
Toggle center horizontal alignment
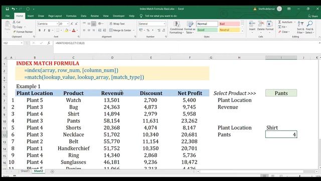(x=89, y=30)
